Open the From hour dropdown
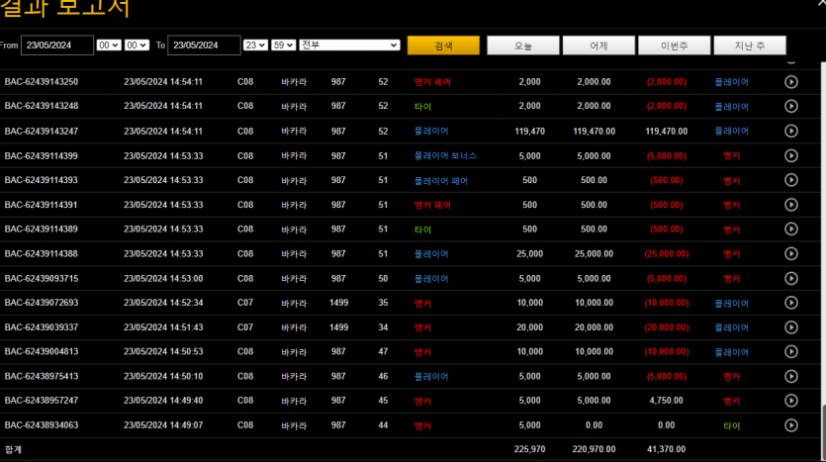 109,46
